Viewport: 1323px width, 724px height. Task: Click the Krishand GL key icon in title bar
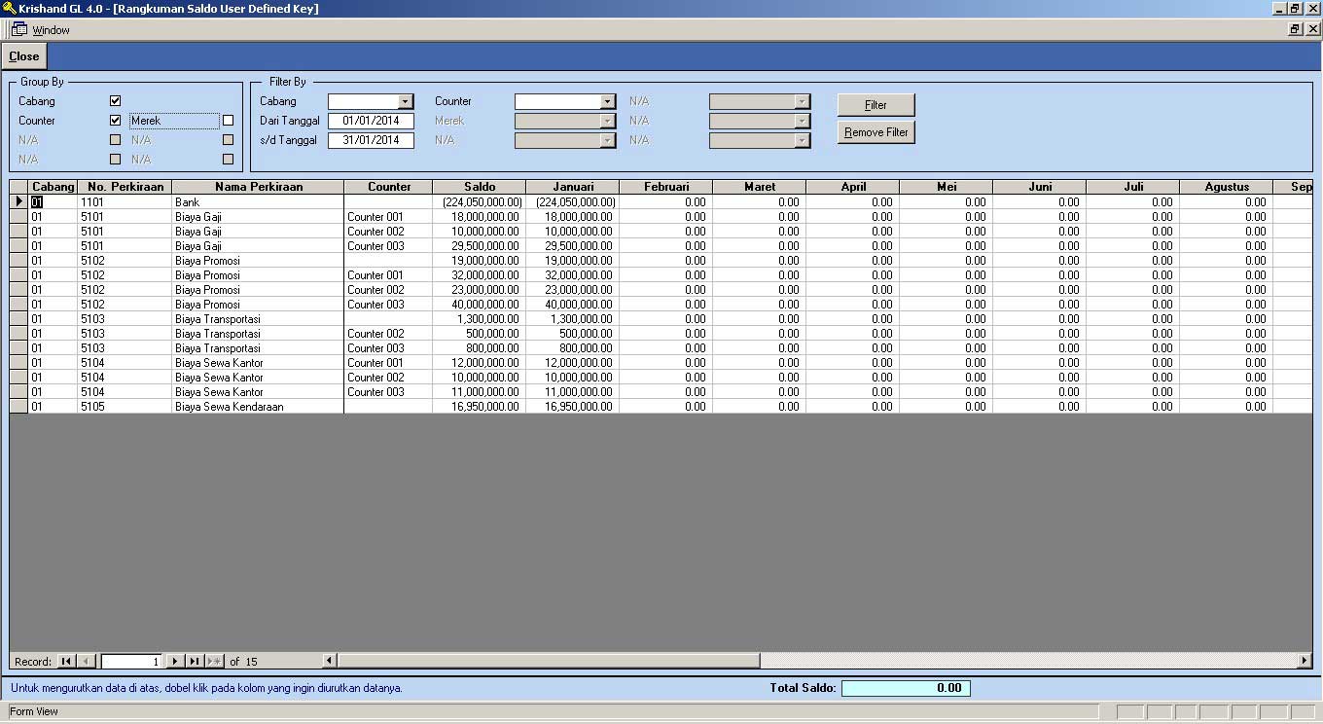tap(9, 9)
